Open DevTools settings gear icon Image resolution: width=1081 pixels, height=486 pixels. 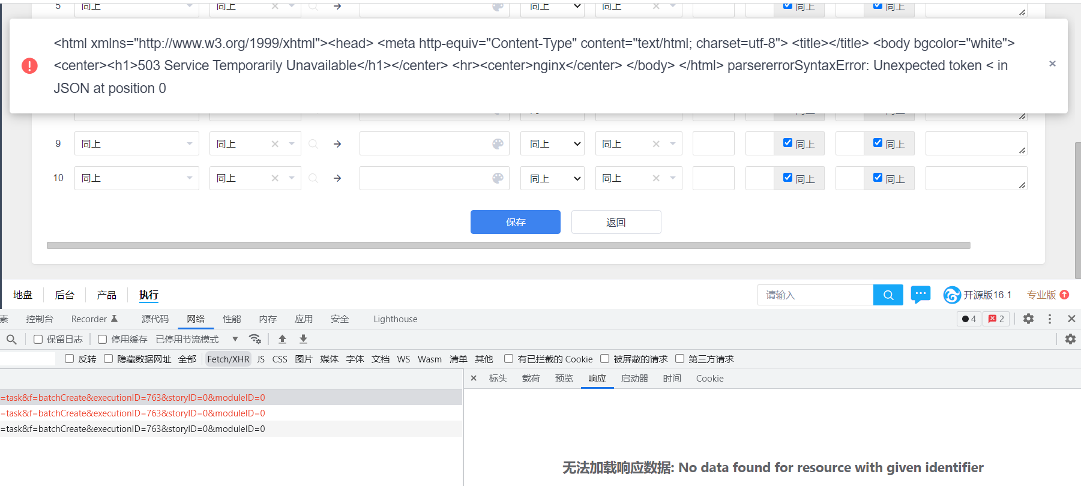1028,319
